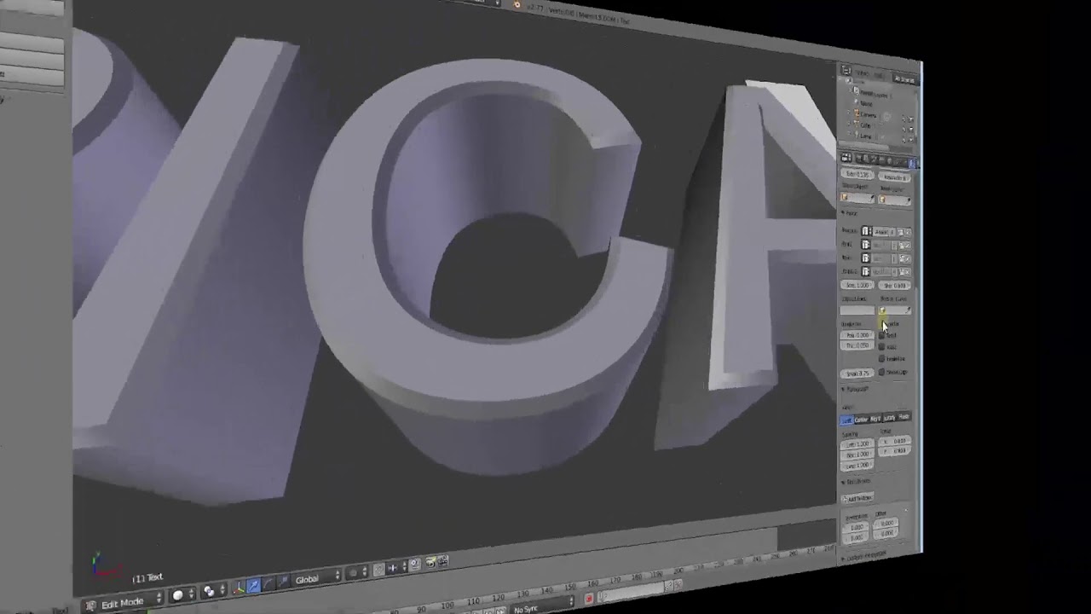
Task: Open the outliner Search menu
Action: click(878, 74)
